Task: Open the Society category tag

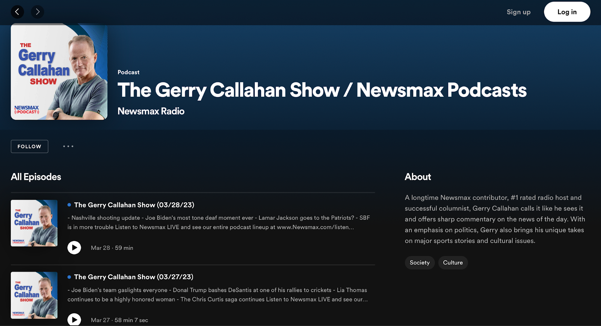Action: 420,263
